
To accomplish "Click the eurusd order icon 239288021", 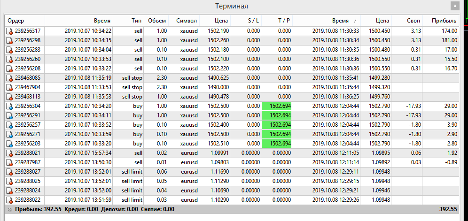I will [9, 153].
